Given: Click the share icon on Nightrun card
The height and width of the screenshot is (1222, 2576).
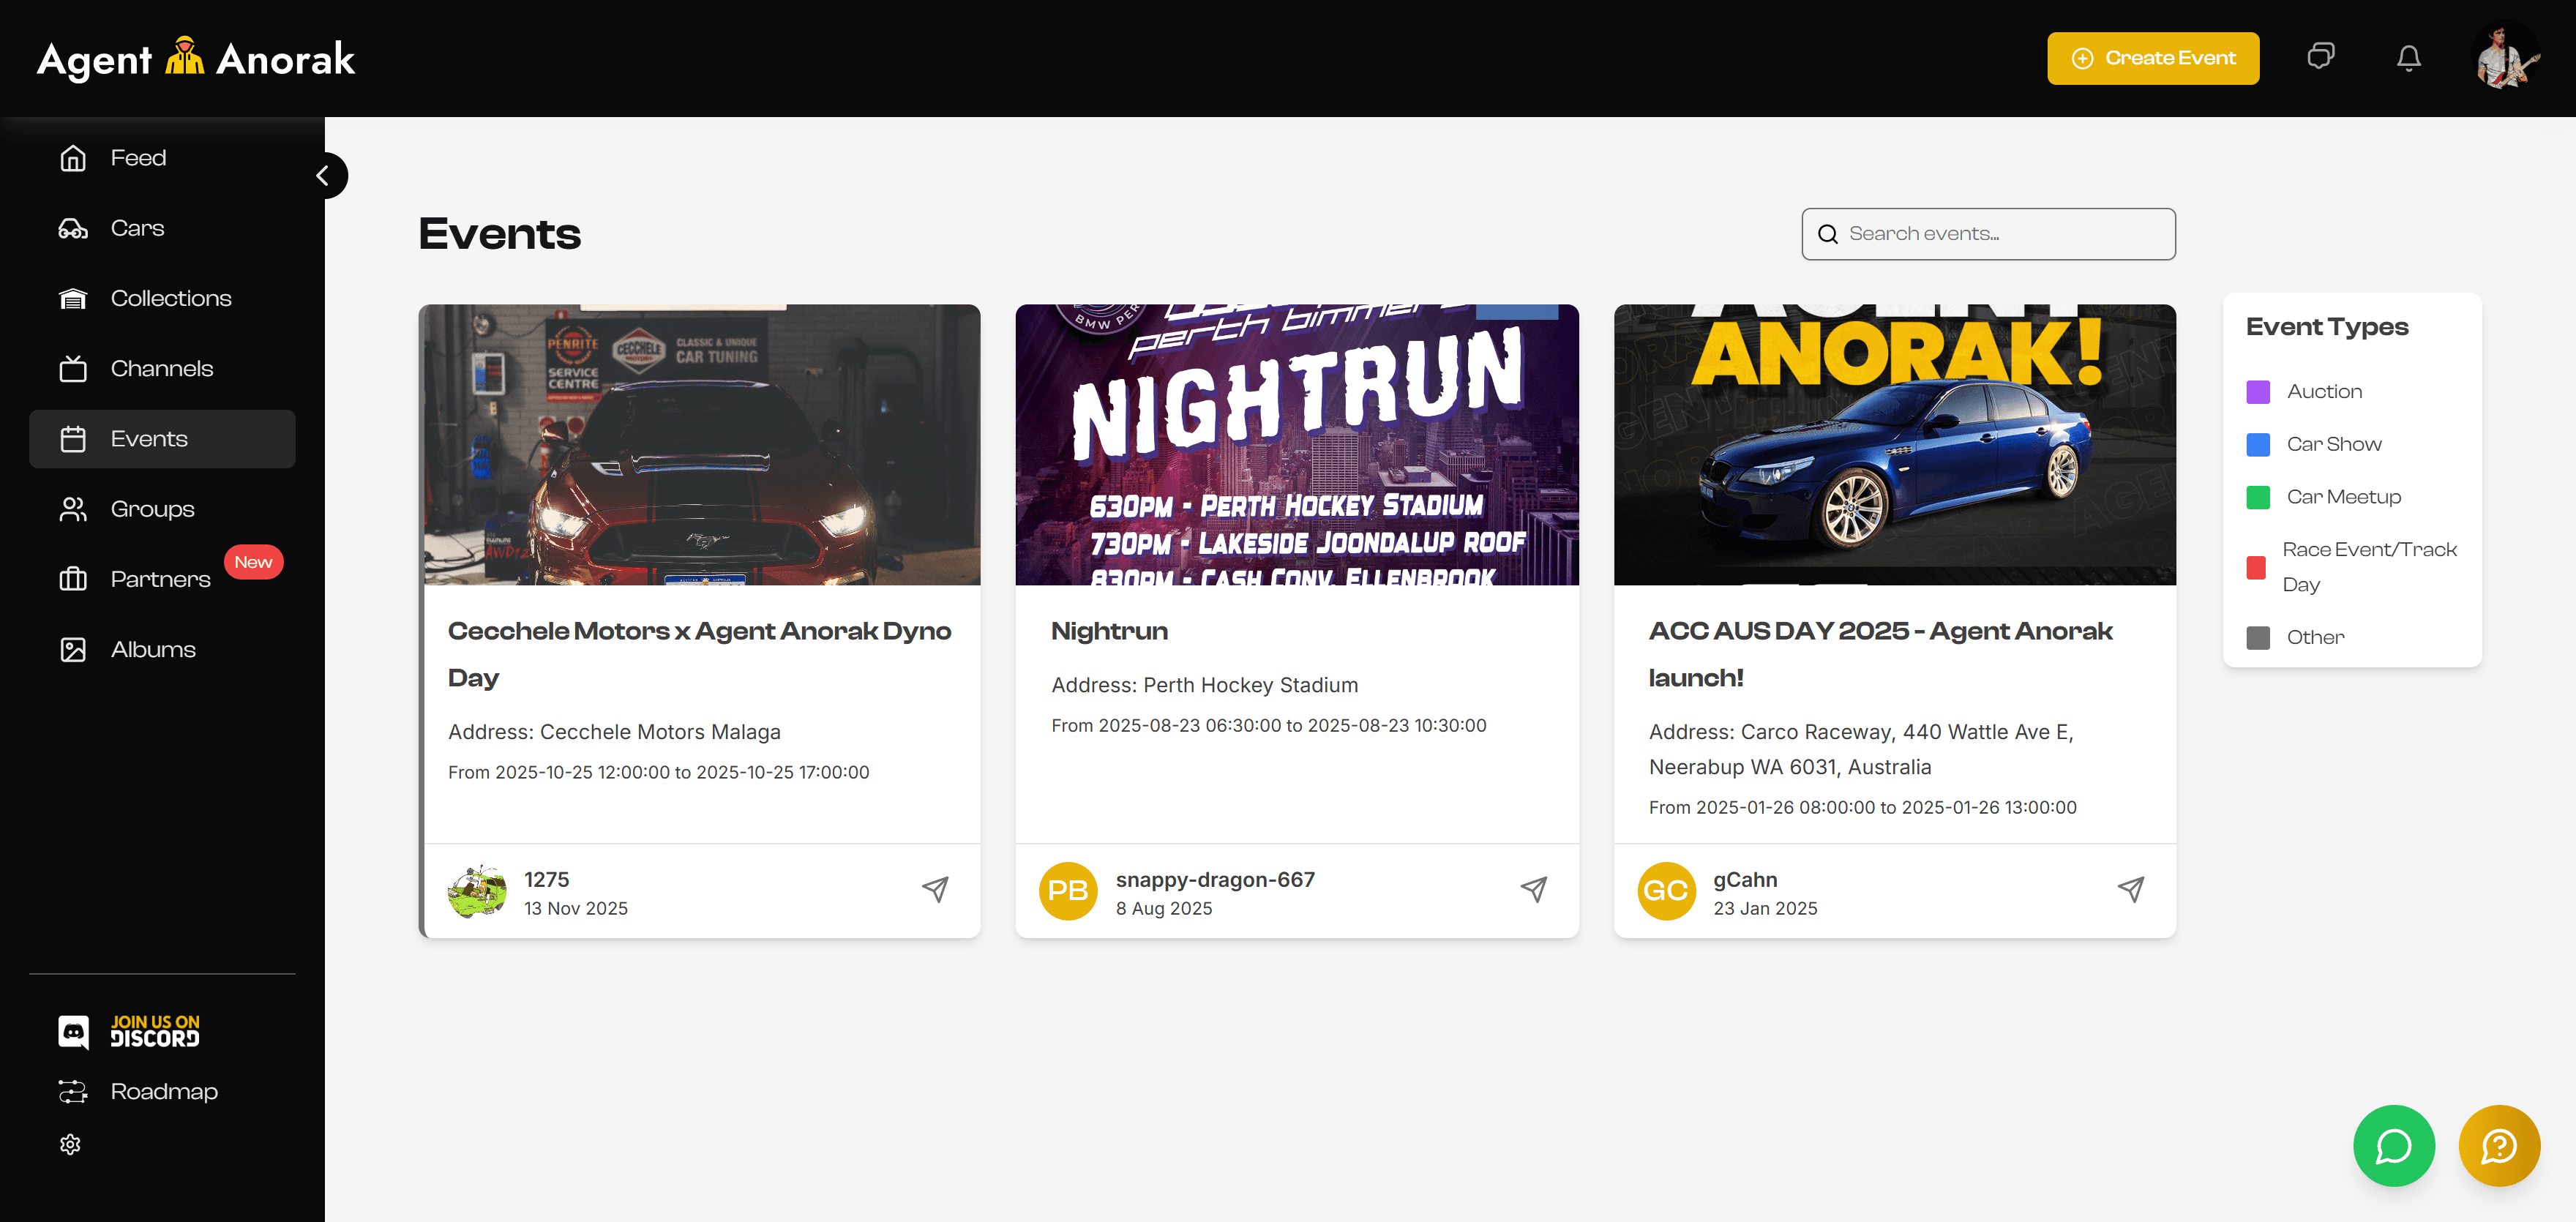Looking at the screenshot, I should pyautogui.click(x=1533, y=889).
